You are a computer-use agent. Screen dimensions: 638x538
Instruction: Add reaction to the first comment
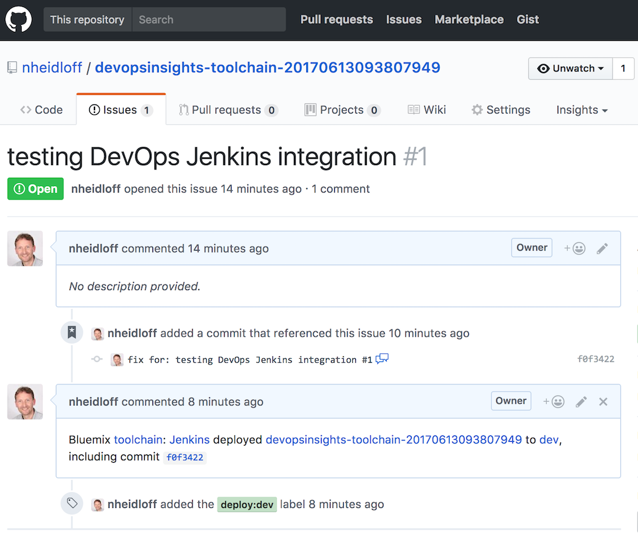click(574, 249)
